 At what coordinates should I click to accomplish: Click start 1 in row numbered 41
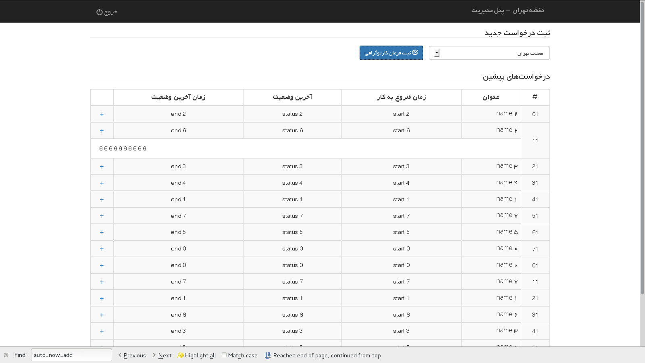pos(401,199)
